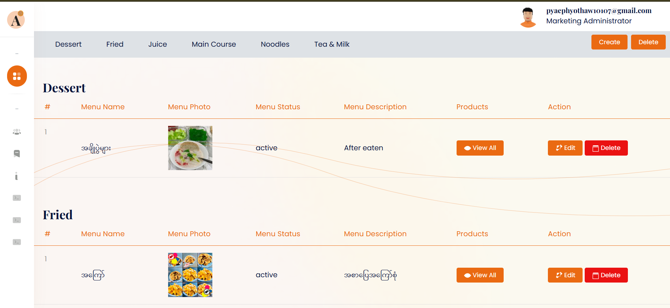This screenshot has height=308, width=670.
Task: Delete the After eaten dessert menu
Action: point(606,148)
